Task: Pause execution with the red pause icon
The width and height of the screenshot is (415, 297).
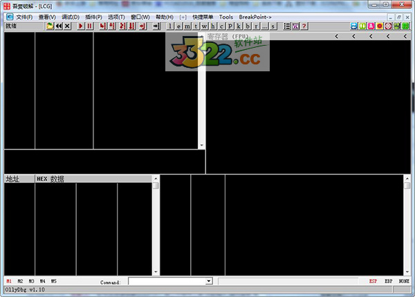Action: pos(89,26)
